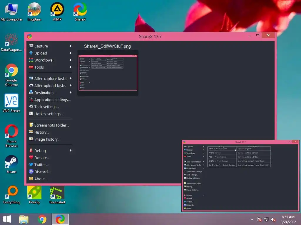Click the After capture tasks icon

click(31, 78)
